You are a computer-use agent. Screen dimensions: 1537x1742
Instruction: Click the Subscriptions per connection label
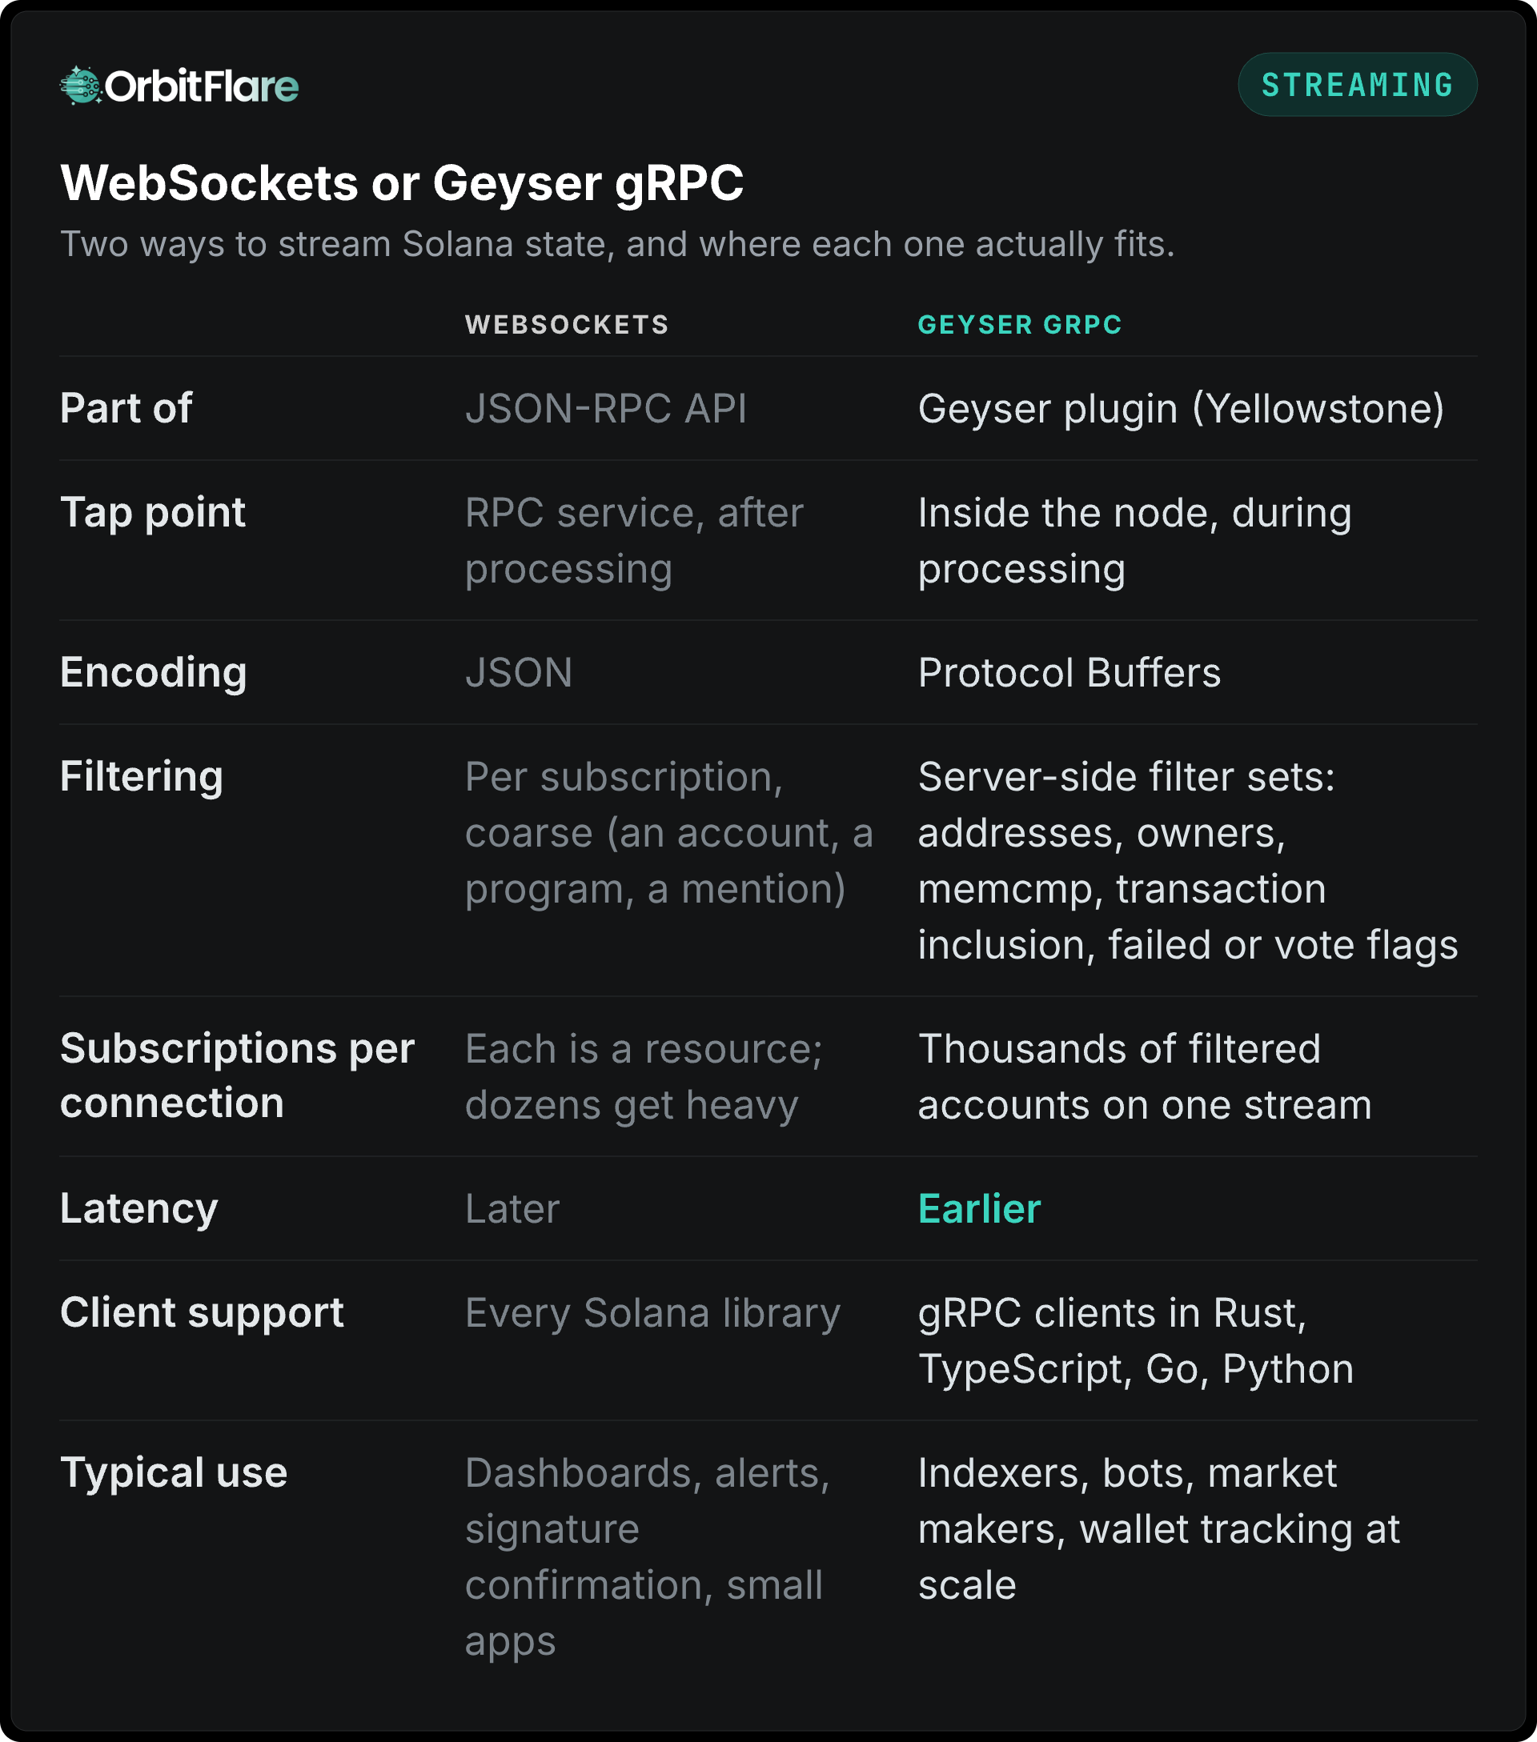(237, 1075)
